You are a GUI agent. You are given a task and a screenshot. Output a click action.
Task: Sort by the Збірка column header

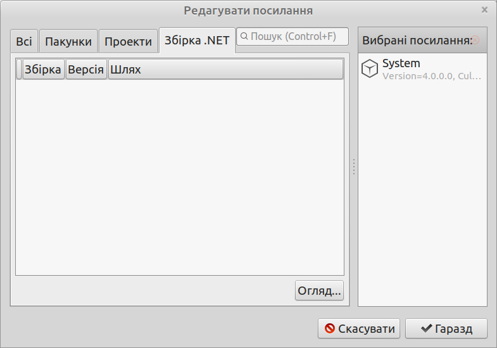[44, 69]
